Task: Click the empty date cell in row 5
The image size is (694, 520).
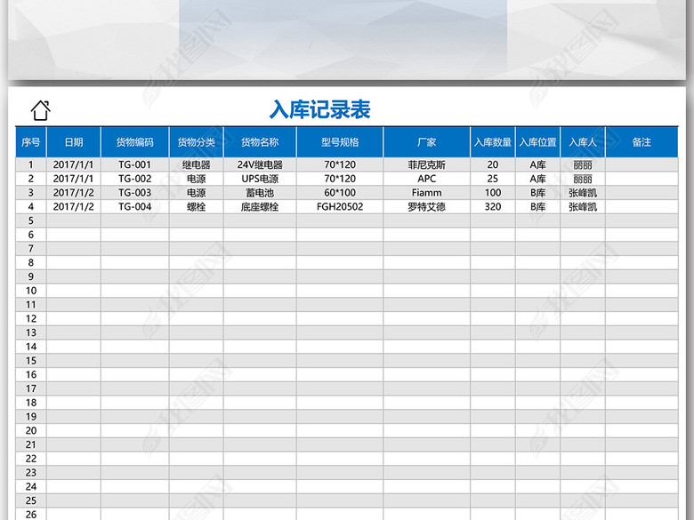Action: [74, 220]
